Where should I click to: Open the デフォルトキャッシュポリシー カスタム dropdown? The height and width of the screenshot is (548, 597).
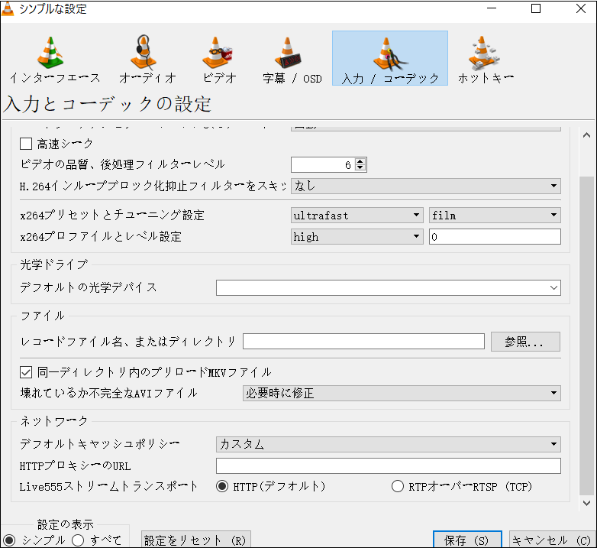click(389, 444)
